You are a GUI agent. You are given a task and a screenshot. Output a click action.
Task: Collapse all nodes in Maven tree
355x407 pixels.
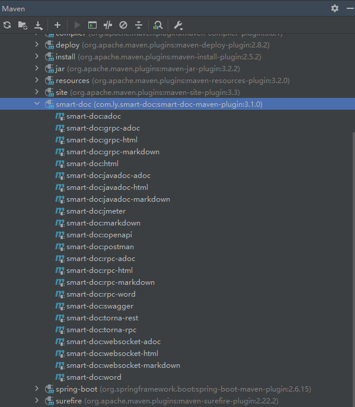coord(139,25)
